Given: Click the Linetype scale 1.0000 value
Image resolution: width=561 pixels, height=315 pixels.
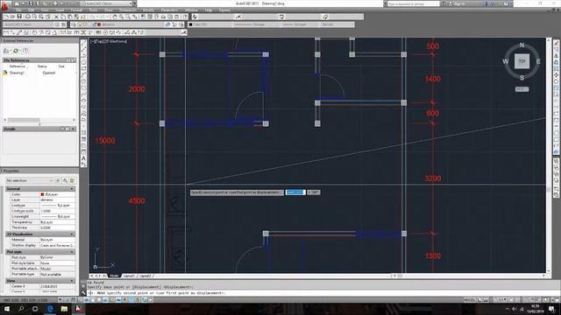Looking at the screenshot, I should tap(57, 211).
